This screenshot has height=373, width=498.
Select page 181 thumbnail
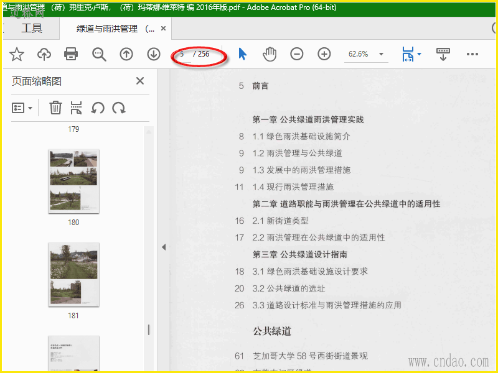point(73,275)
